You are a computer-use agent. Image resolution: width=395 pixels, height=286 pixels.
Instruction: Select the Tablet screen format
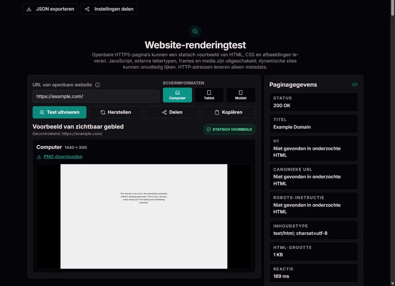[209, 95]
